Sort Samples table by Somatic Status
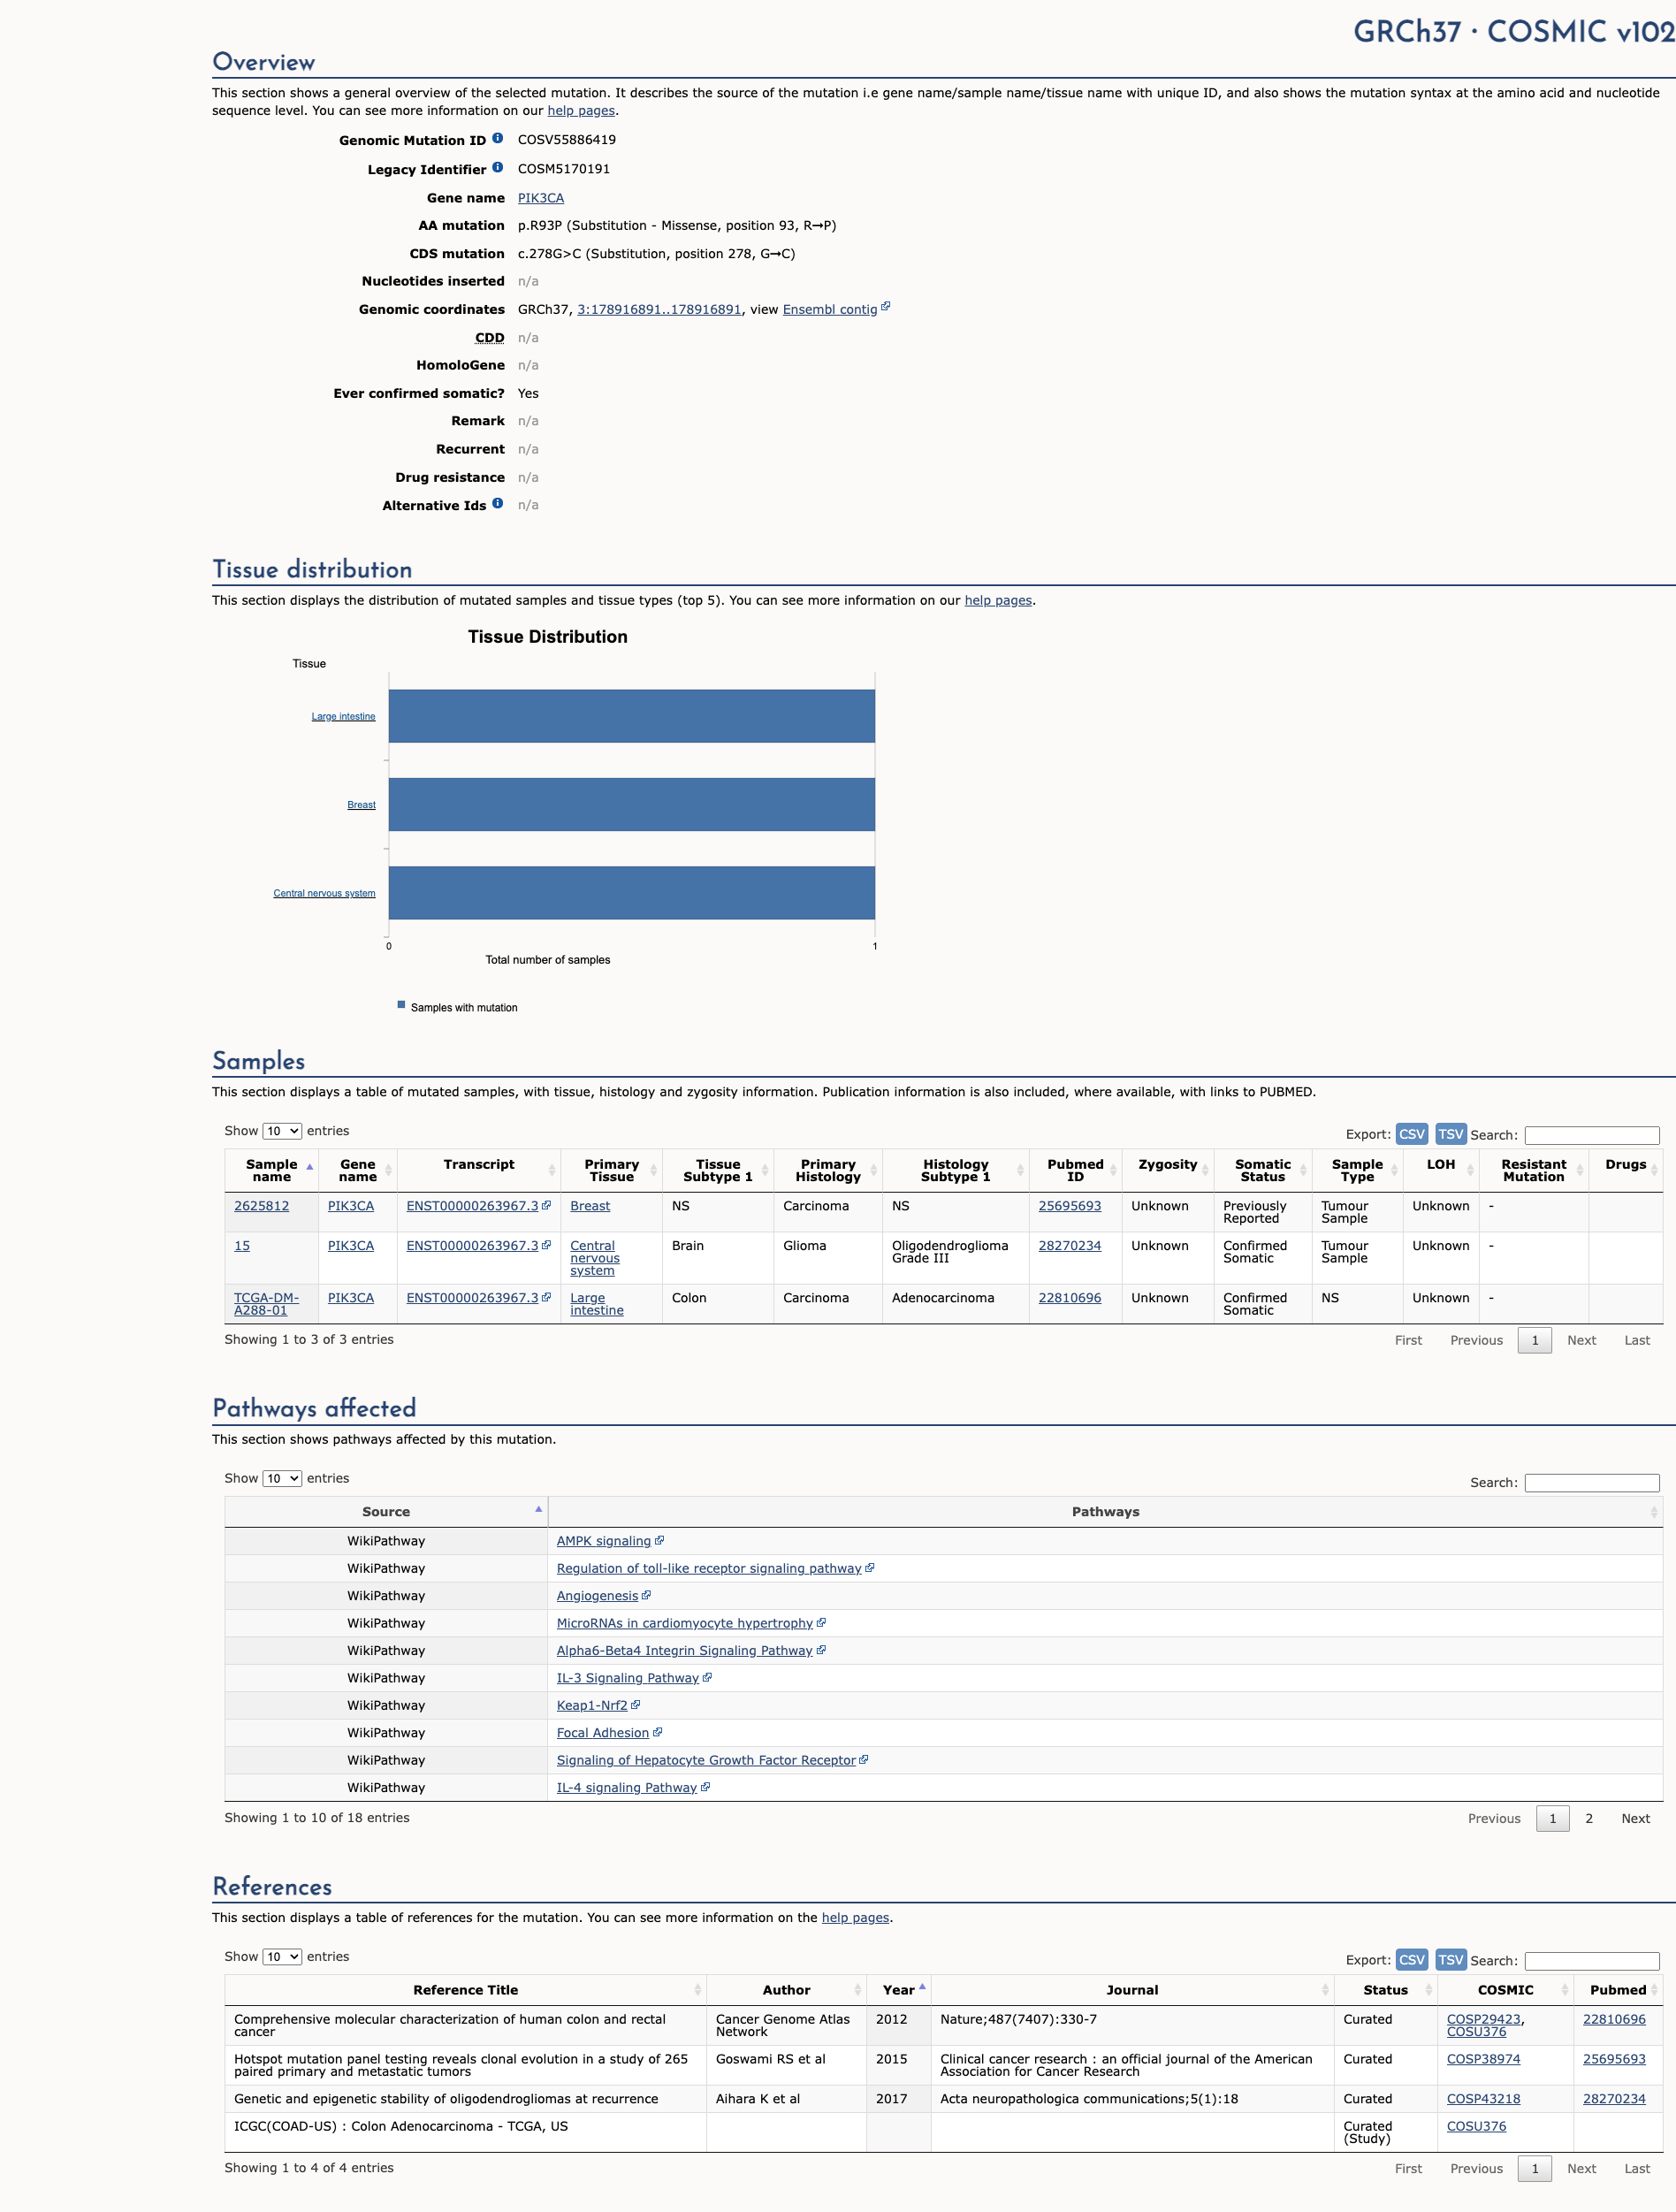 (1262, 1170)
